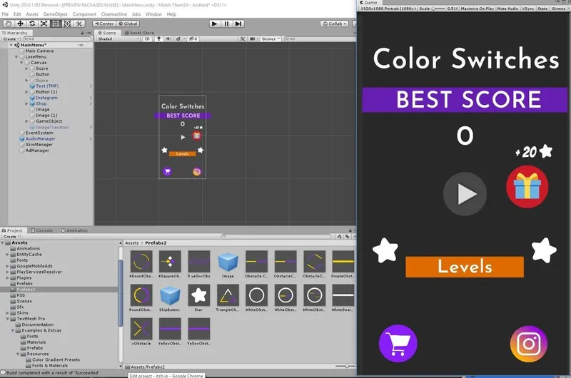Screen dimensions: 571x378
Task: Collapse the TextMesh Pro folder
Action: 7,319
